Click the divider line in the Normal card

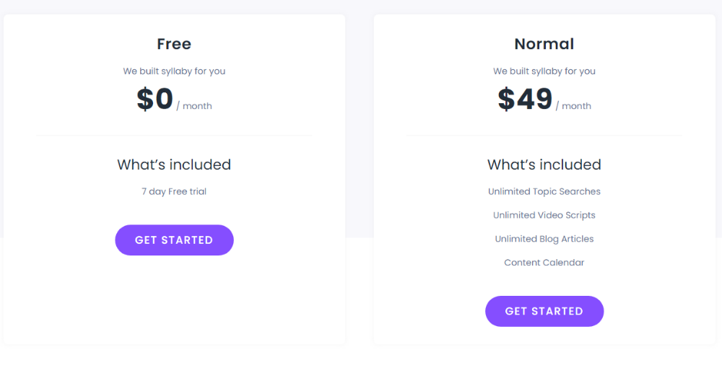pos(544,135)
